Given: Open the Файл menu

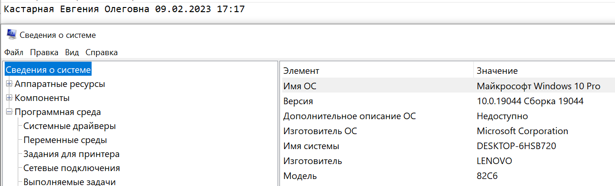Looking at the screenshot, I should (x=14, y=52).
